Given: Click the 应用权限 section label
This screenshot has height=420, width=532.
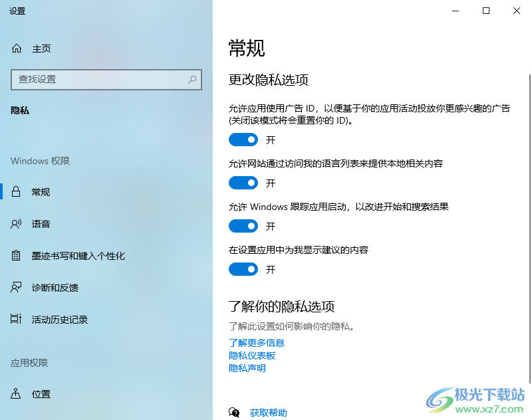Looking at the screenshot, I should (29, 363).
